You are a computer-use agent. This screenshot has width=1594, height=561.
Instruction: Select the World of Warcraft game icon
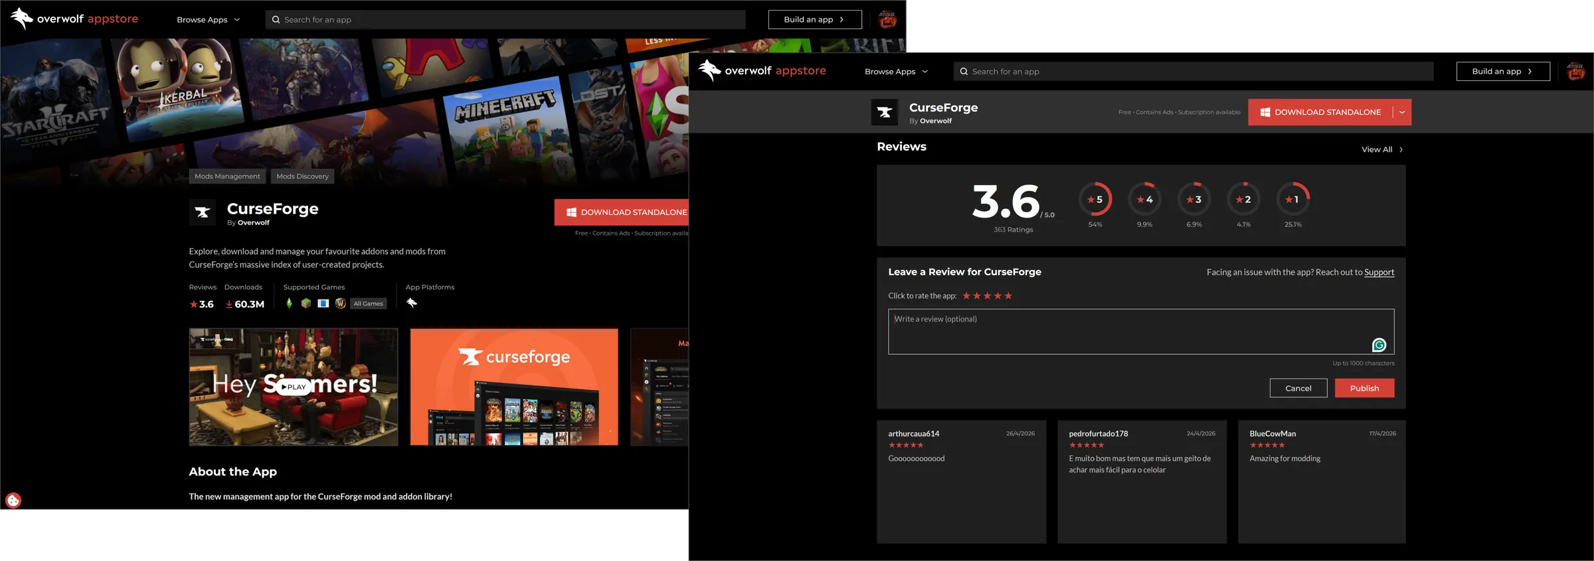point(341,303)
